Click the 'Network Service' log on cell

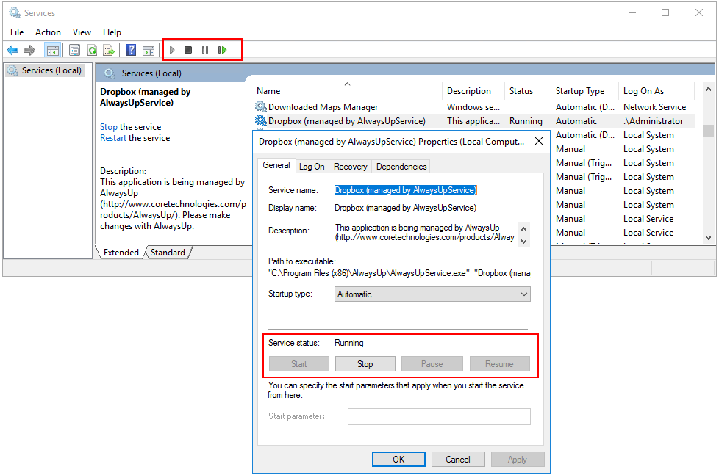654,106
